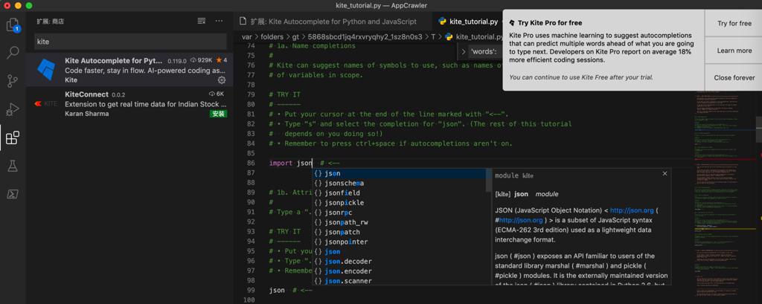The image size is (762, 304).
Task: Select the Extensions view icon
Action: pyautogui.click(x=13, y=138)
